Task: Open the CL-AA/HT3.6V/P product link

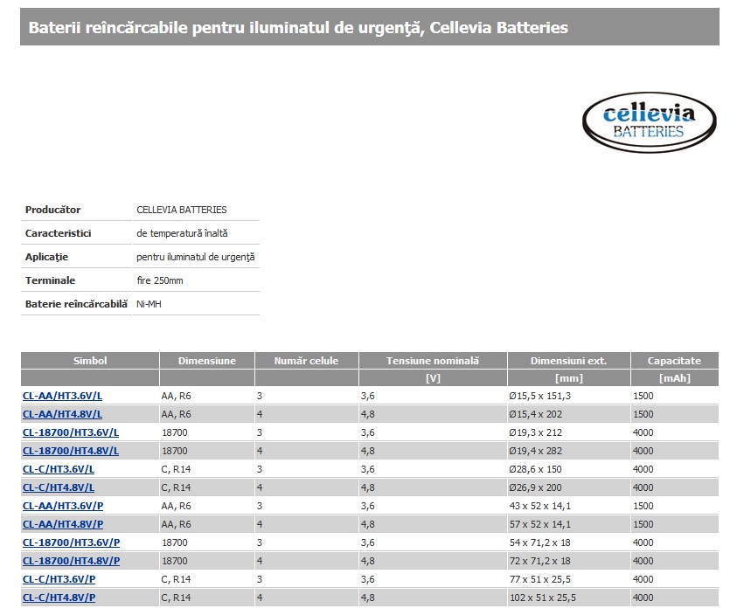Action: pos(62,506)
